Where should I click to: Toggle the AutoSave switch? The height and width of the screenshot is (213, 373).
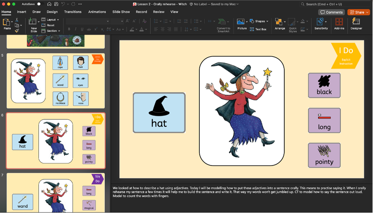(x=40, y=4)
